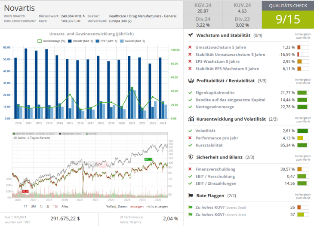This screenshot has height=226, width=314.
Task: Click the 291.675,22 $ value
Action: (x=65, y=219)
